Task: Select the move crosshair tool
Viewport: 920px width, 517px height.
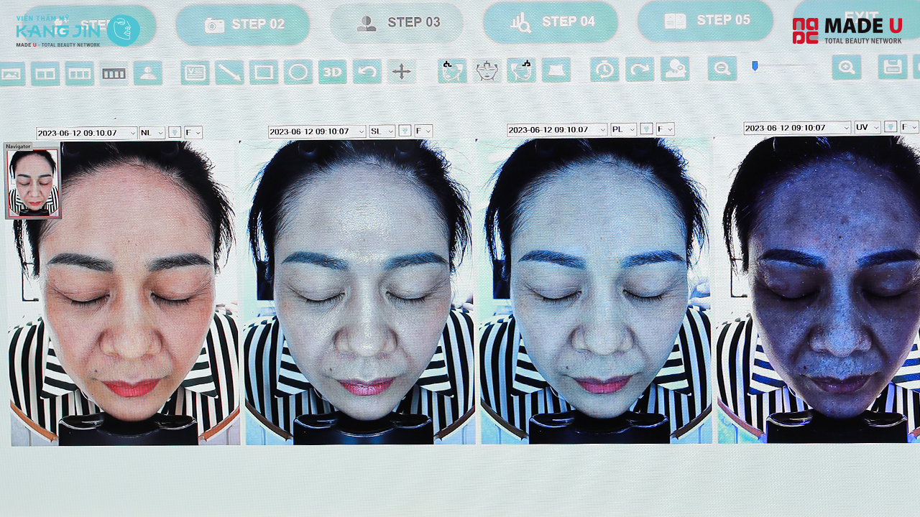Action: pos(401,72)
